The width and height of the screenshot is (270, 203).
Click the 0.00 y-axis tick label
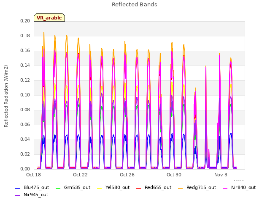(25, 169)
